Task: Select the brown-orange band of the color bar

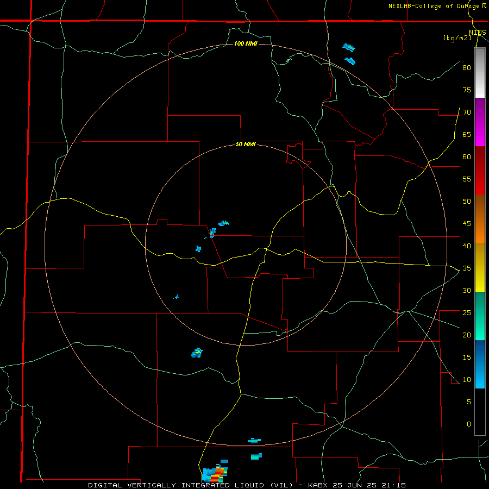Action: (x=480, y=218)
